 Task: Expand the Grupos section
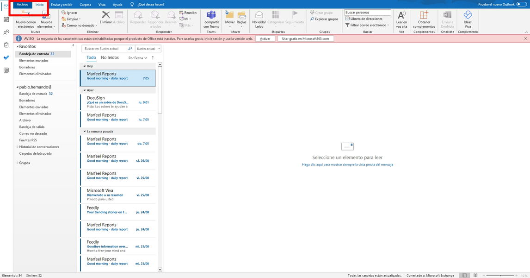click(17, 163)
